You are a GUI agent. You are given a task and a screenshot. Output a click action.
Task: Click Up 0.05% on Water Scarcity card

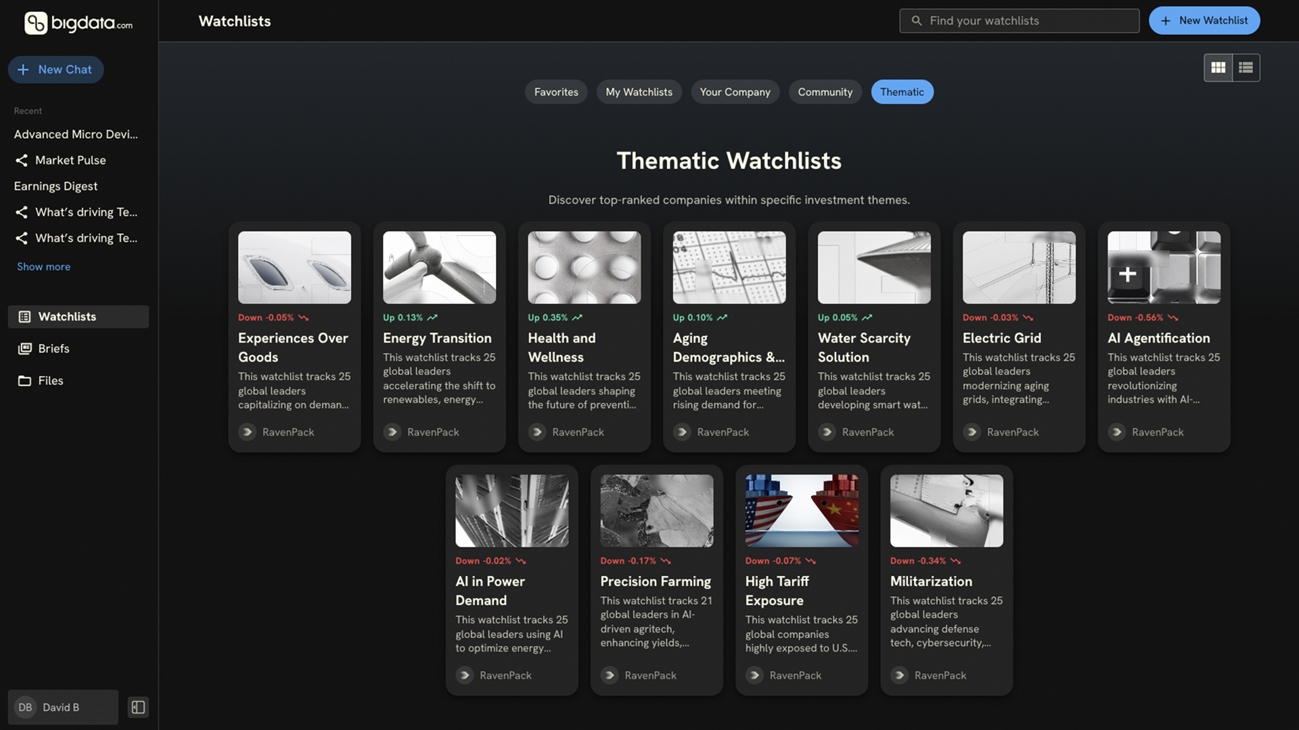(837, 318)
